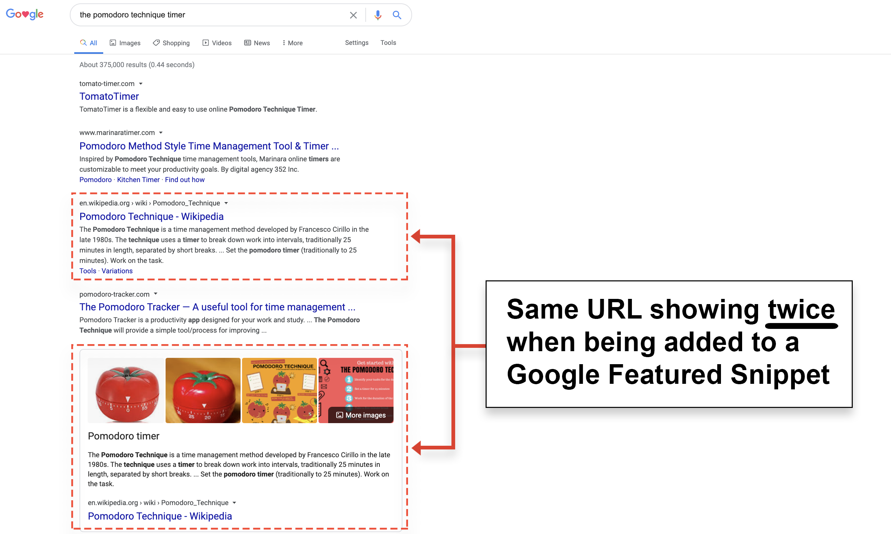This screenshot has height=534, width=891.
Task: Open search Tools
Action: click(x=388, y=43)
